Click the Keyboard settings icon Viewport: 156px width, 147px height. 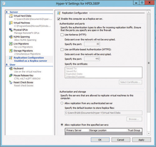click(11, 69)
